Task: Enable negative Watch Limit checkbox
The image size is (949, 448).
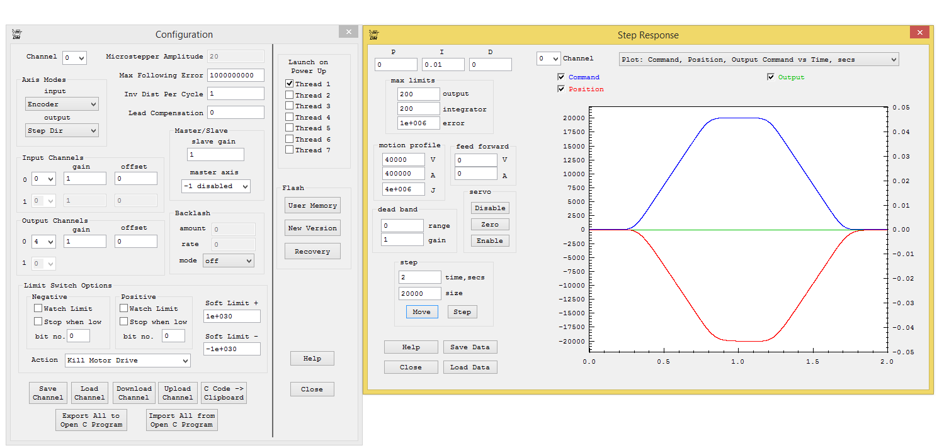Action: [x=38, y=308]
